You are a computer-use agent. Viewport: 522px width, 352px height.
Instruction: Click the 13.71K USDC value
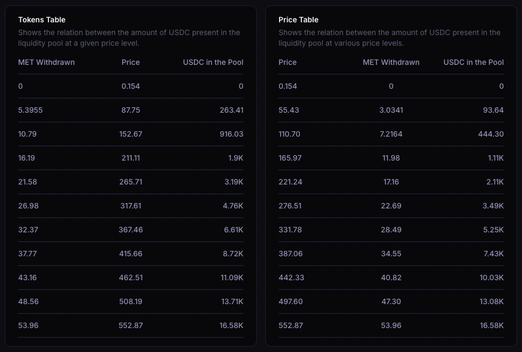(x=232, y=302)
